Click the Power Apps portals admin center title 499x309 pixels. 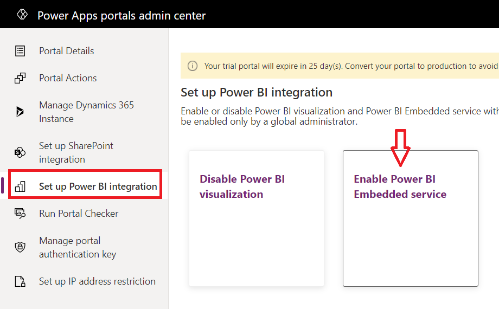[x=121, y=16]
